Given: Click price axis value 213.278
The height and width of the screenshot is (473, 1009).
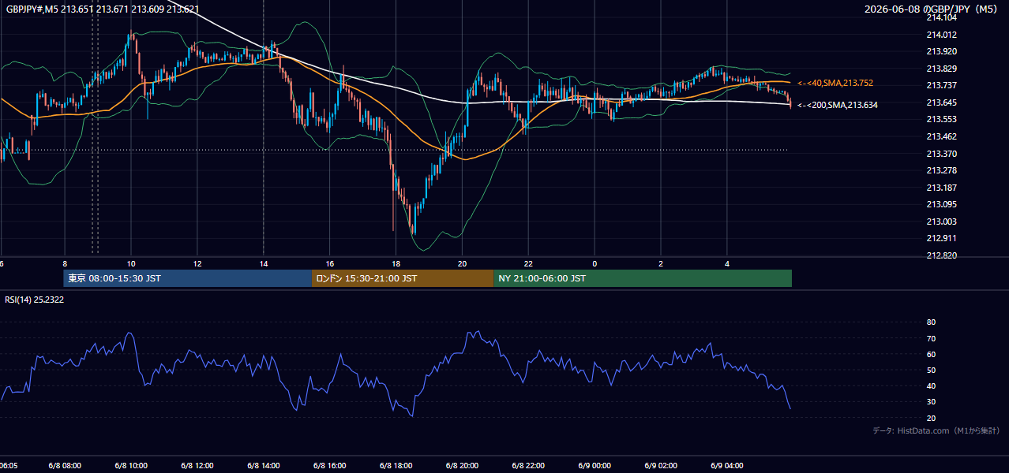Looking at the screenshot, I should [941, 171].
